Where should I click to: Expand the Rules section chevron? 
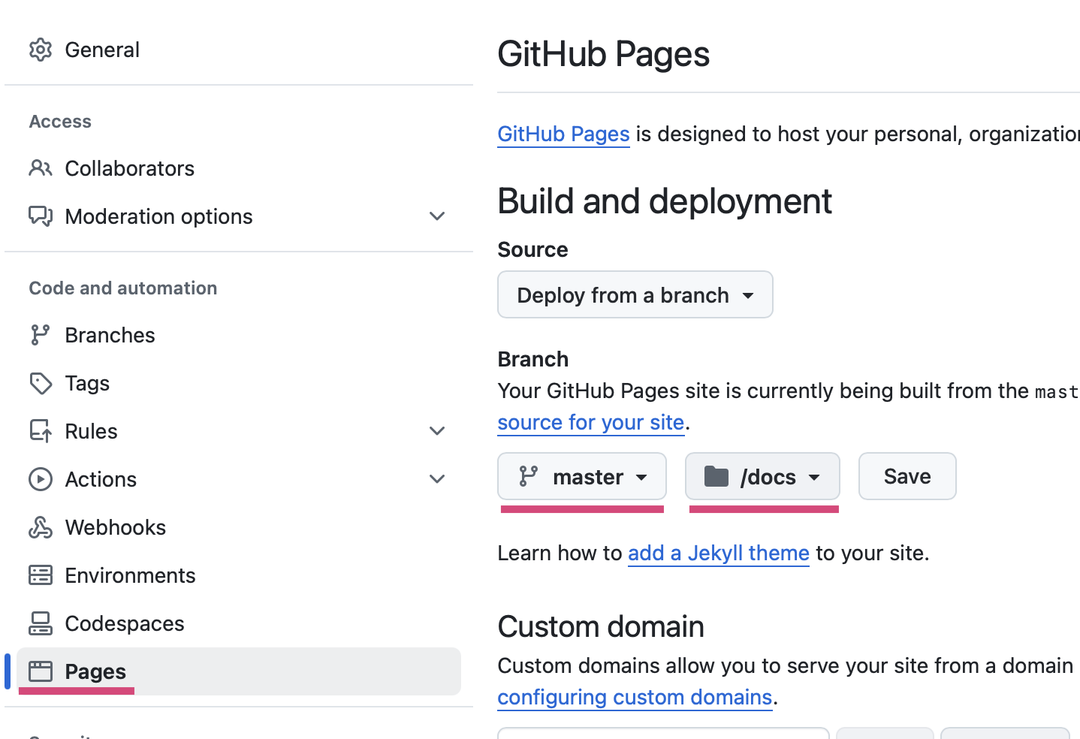coord(437,431)
